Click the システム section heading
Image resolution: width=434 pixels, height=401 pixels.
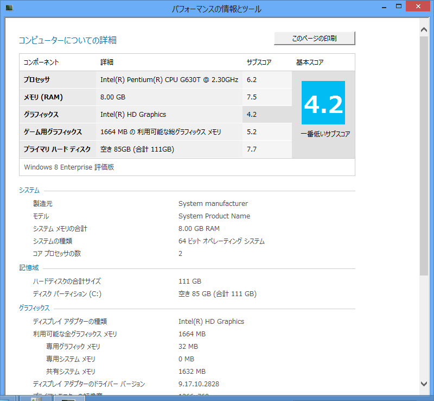click(29, 190)
